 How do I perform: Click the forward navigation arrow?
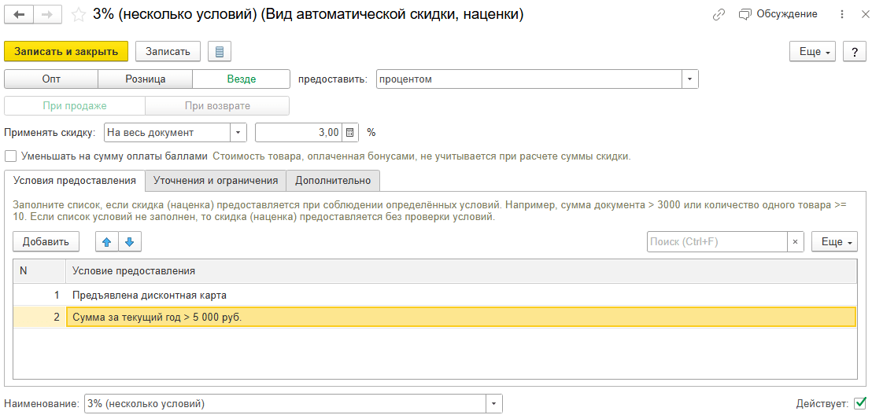click(x=47, y=15)
